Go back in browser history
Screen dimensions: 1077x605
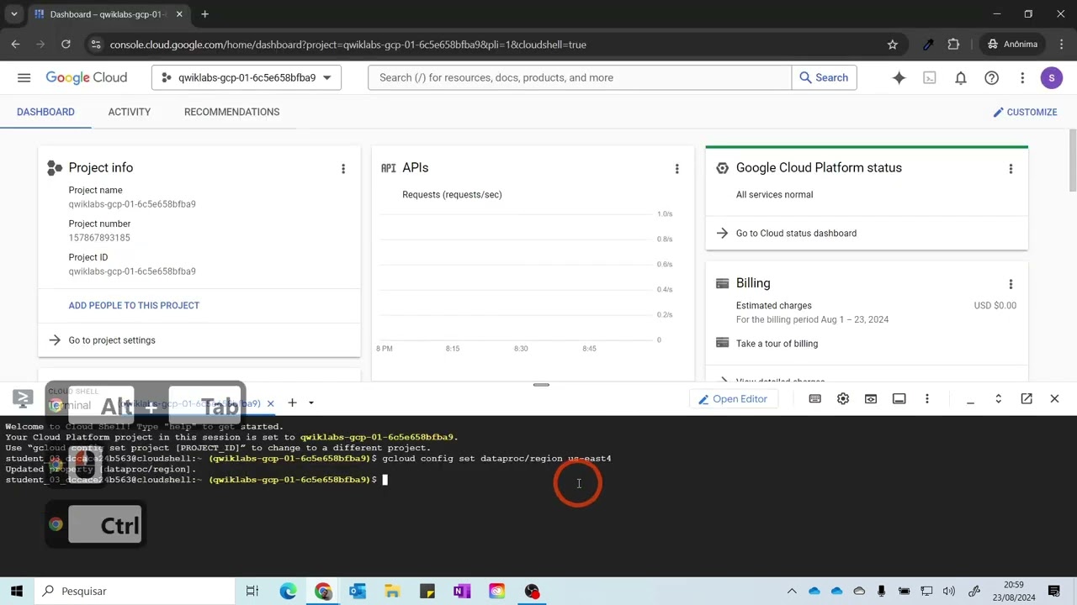[x=15, y=45]
